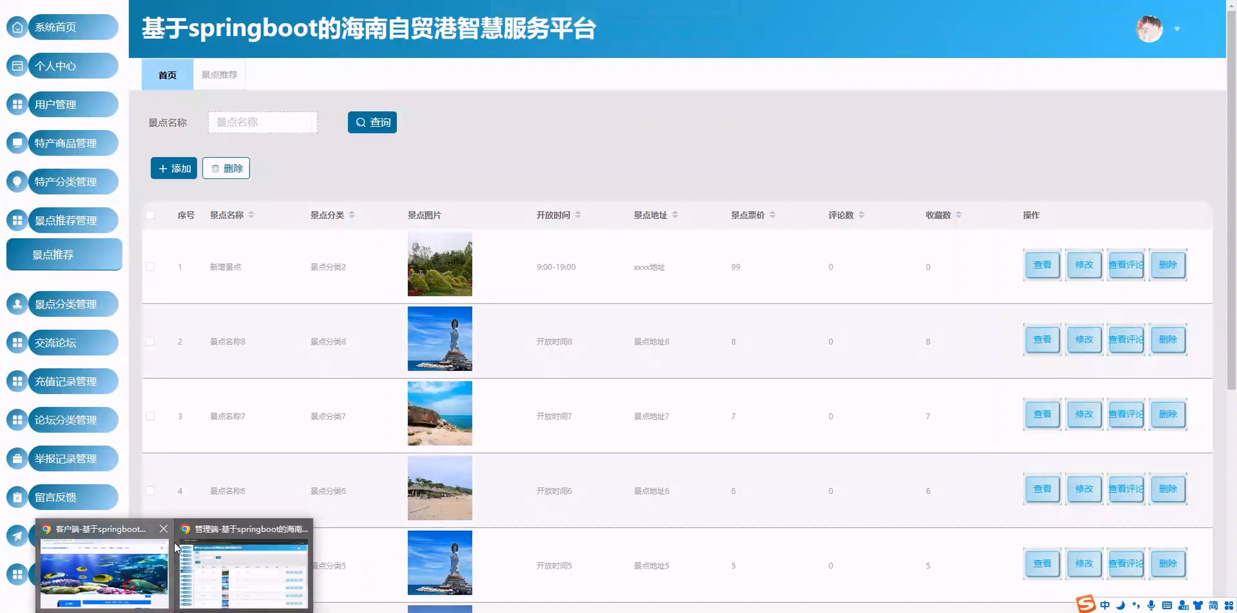Focus the 景点名称 search input field

263,122
